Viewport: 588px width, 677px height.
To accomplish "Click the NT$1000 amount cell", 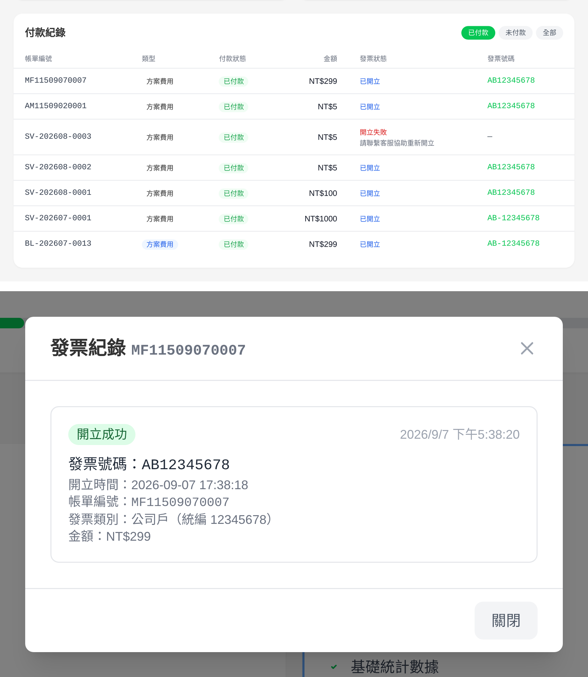I will pyautogui.click(x=321, y=219).
